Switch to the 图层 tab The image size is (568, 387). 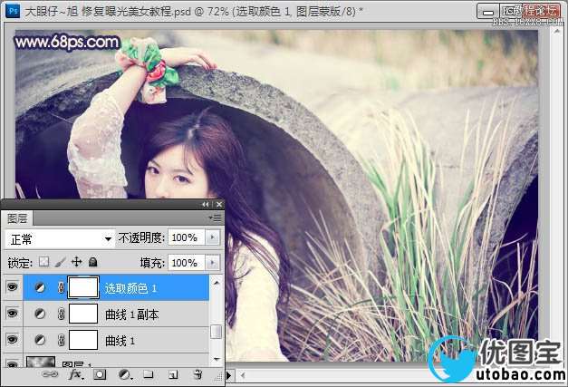tap(17, 218)
